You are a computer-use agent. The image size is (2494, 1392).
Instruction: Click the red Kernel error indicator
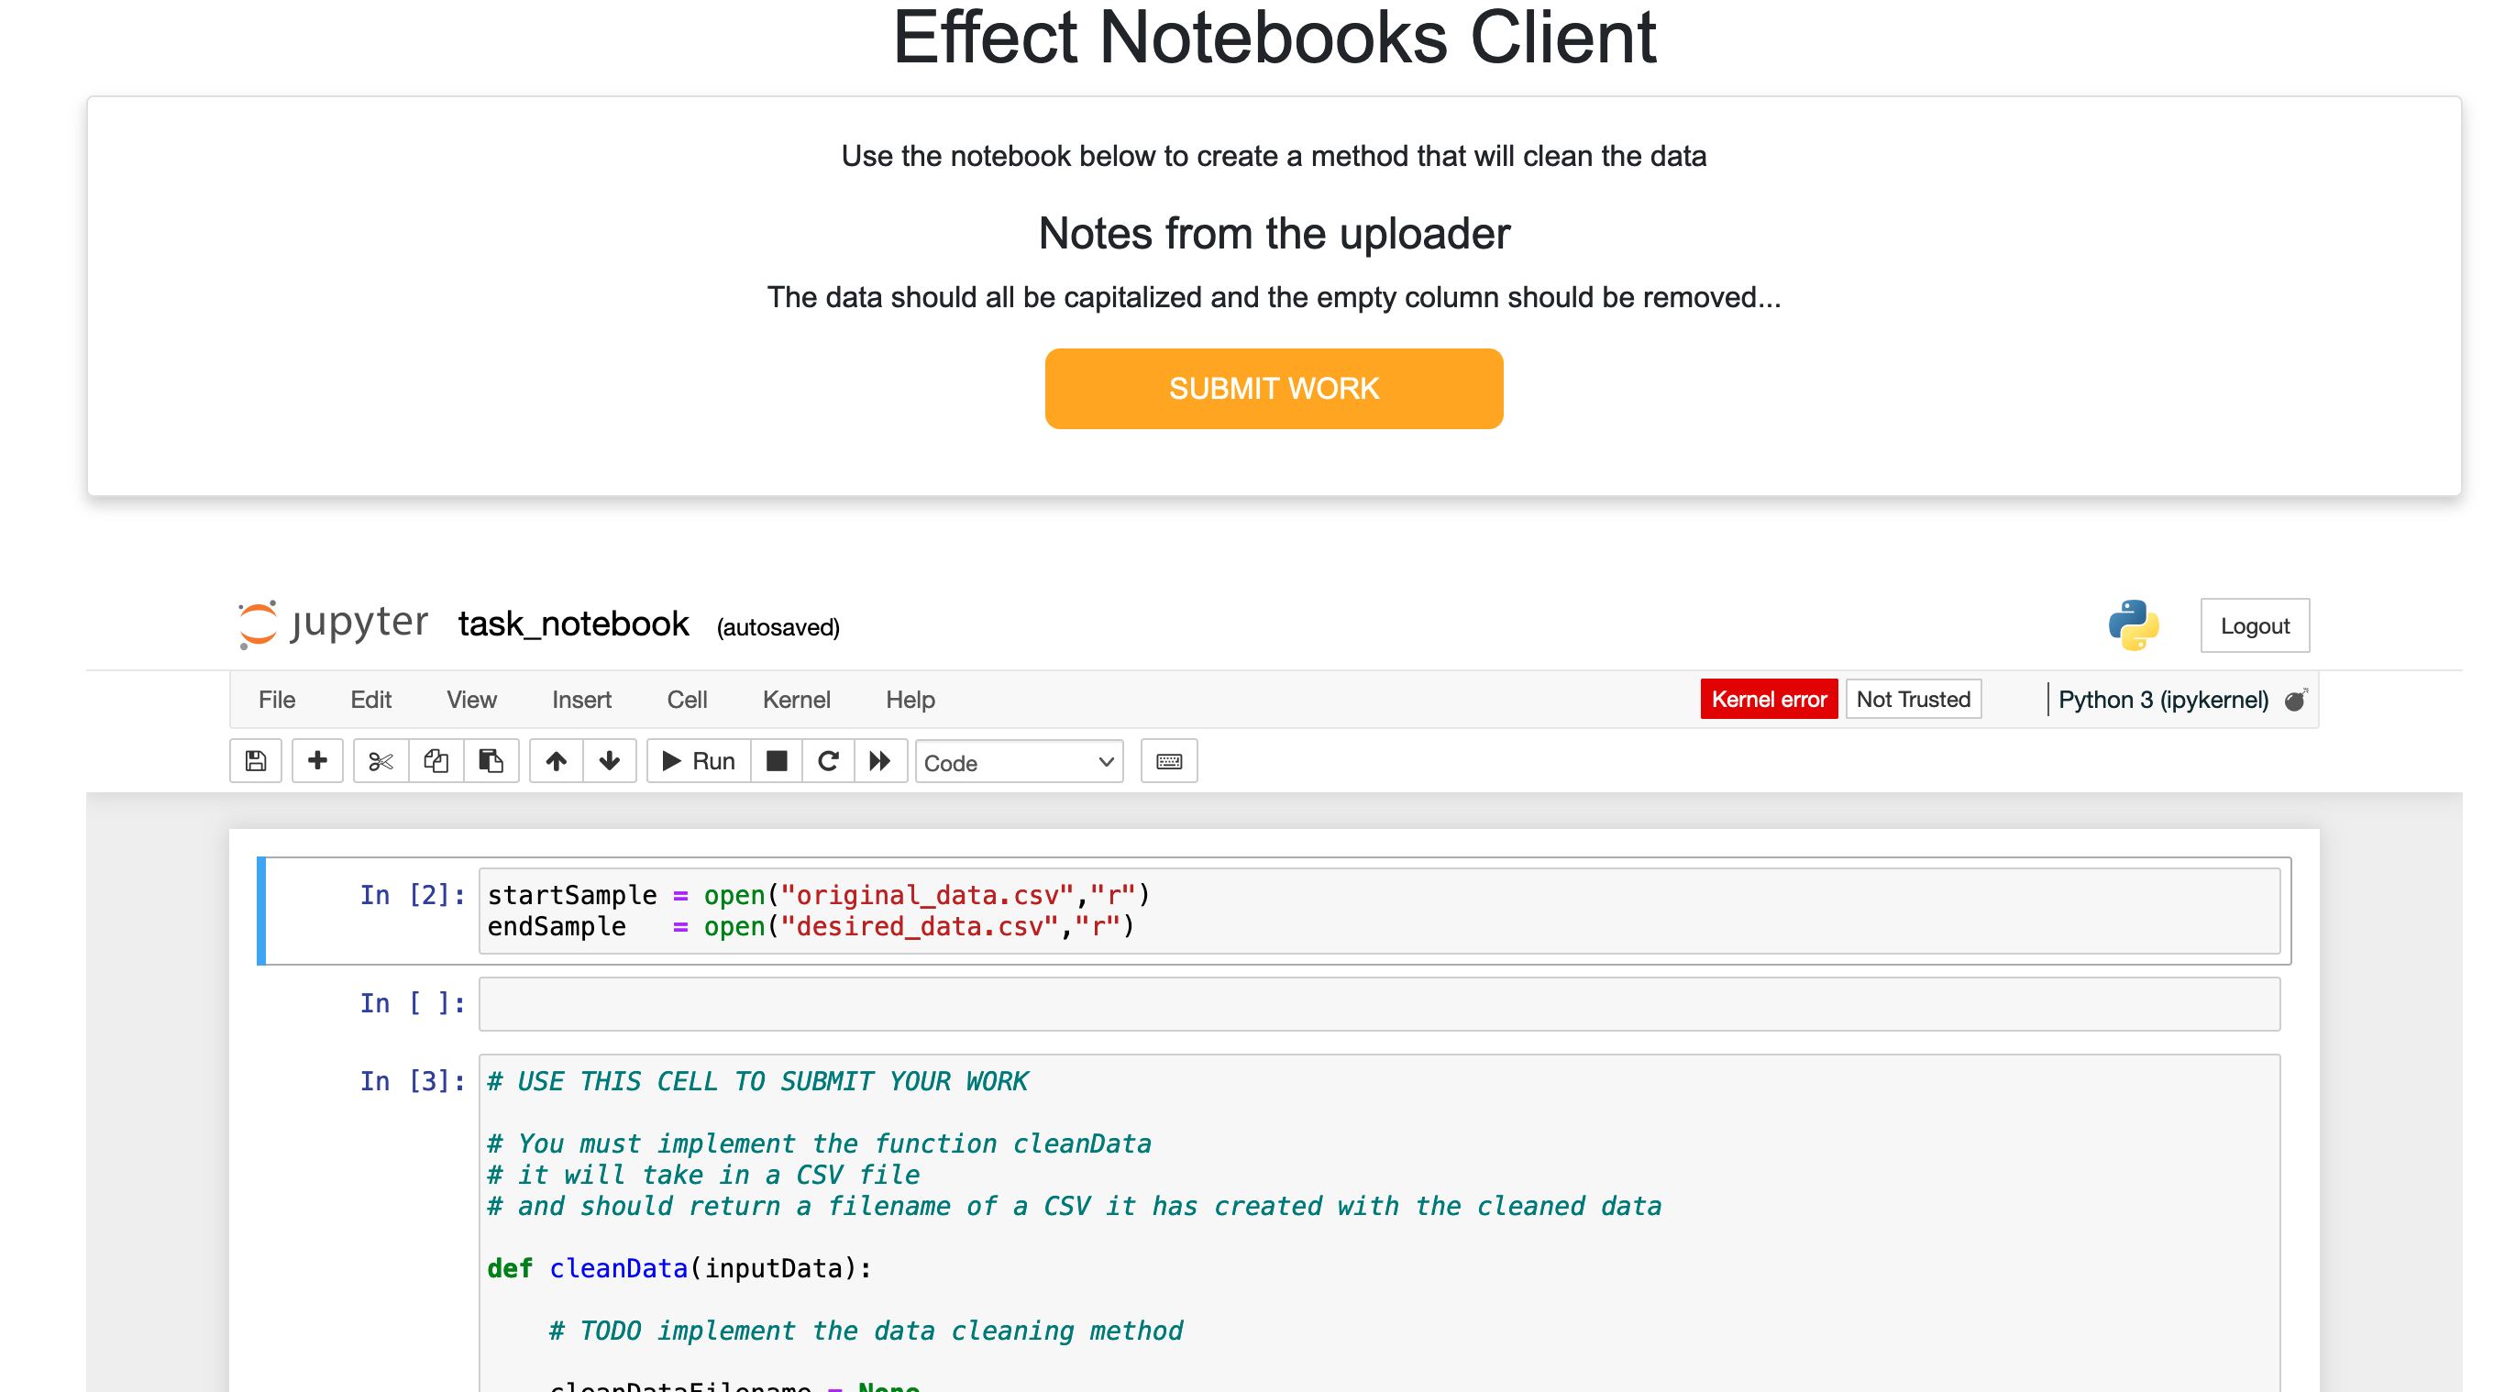[1768, 699]
